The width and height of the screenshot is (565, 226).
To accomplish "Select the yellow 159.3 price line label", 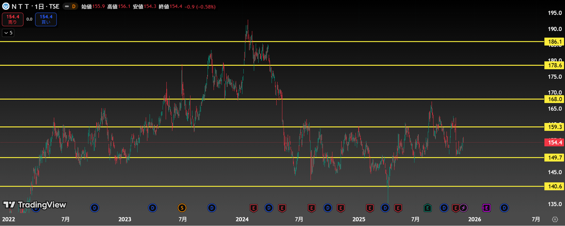I will click(x=554, y=127).
